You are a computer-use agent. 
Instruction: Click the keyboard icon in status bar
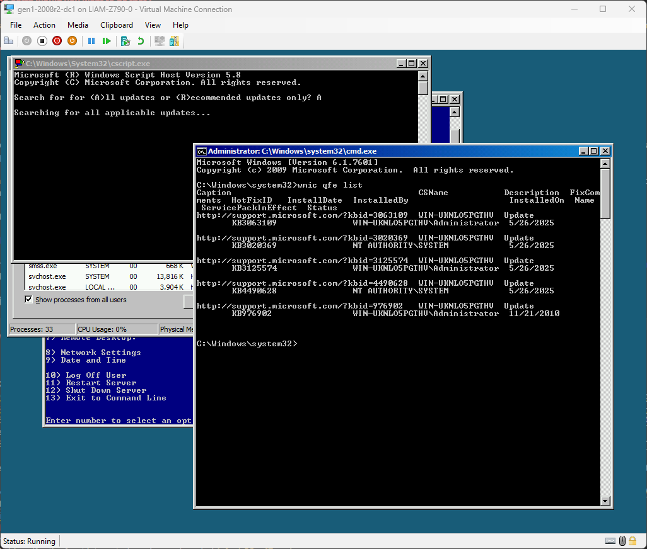[610, 541]
